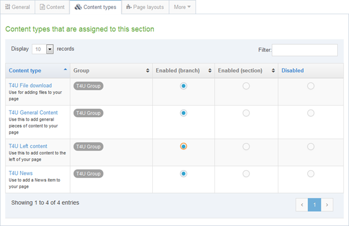Viewport: 349px width, 226px height.
Task: Click the Enabled (section) column header text
Action: (x=240, y=71)
